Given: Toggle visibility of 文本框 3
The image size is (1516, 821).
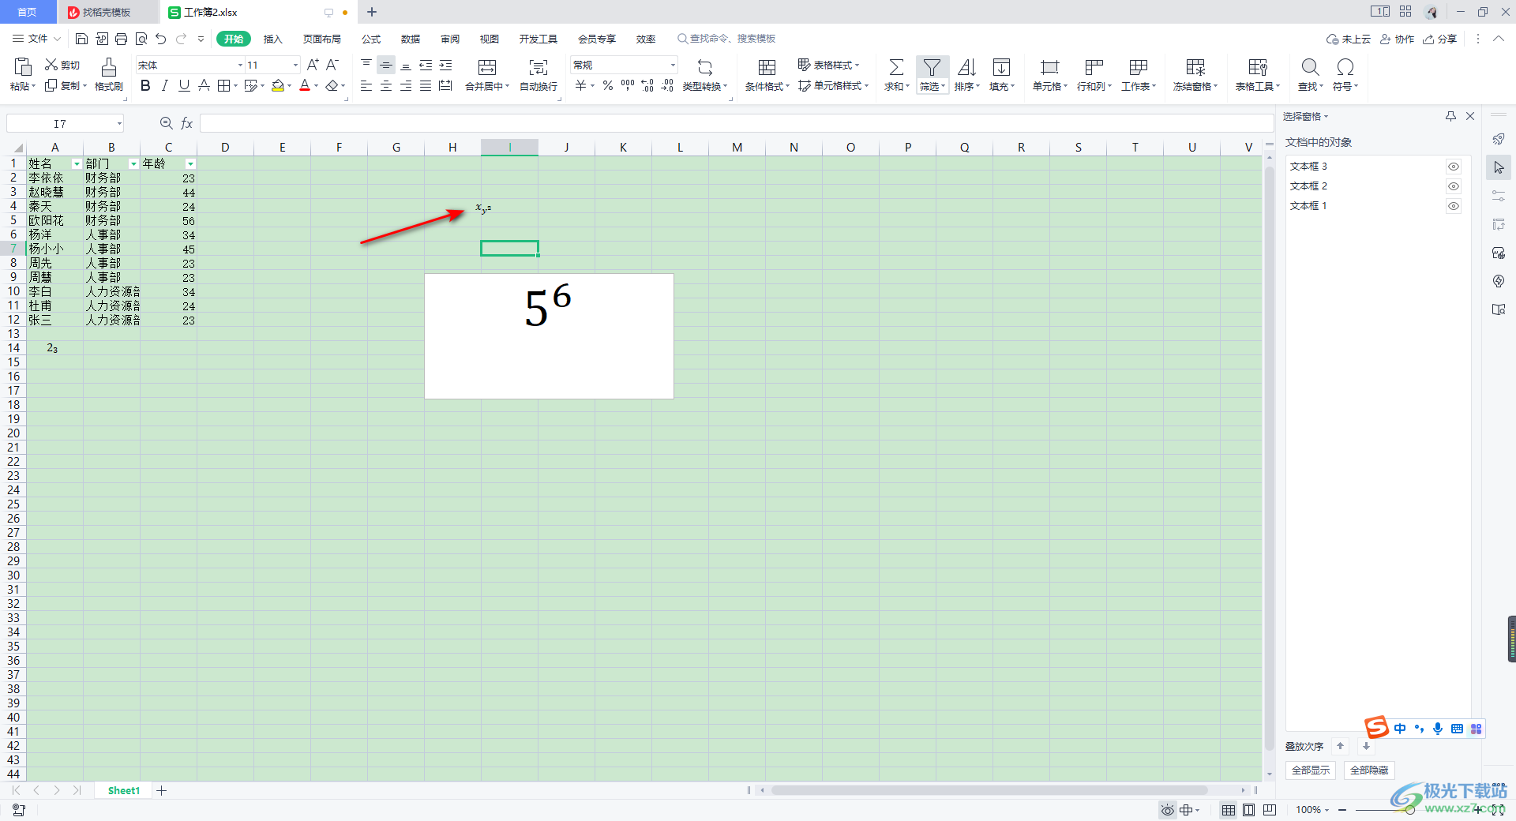Looking at the screenshot, I should 1454,167.
